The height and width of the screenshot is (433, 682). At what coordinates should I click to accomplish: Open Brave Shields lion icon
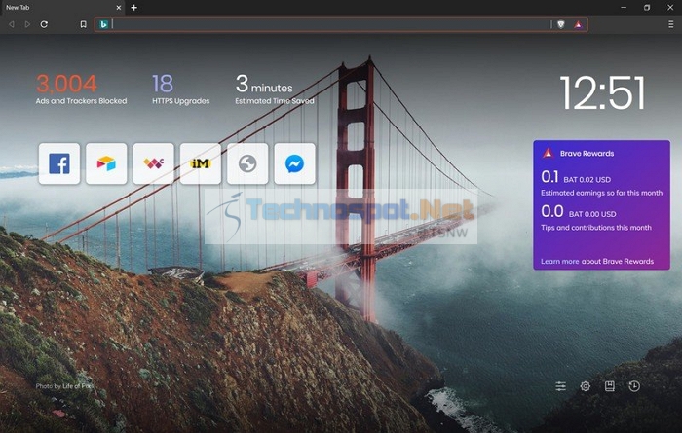point(561,24)
